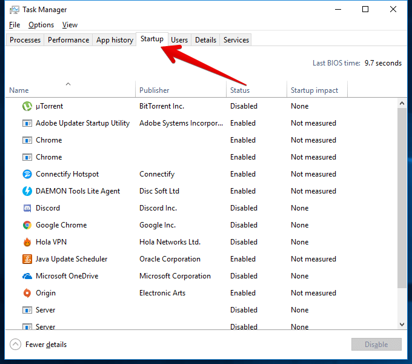
Task: Open the View menu
Action: coord(70,25)
